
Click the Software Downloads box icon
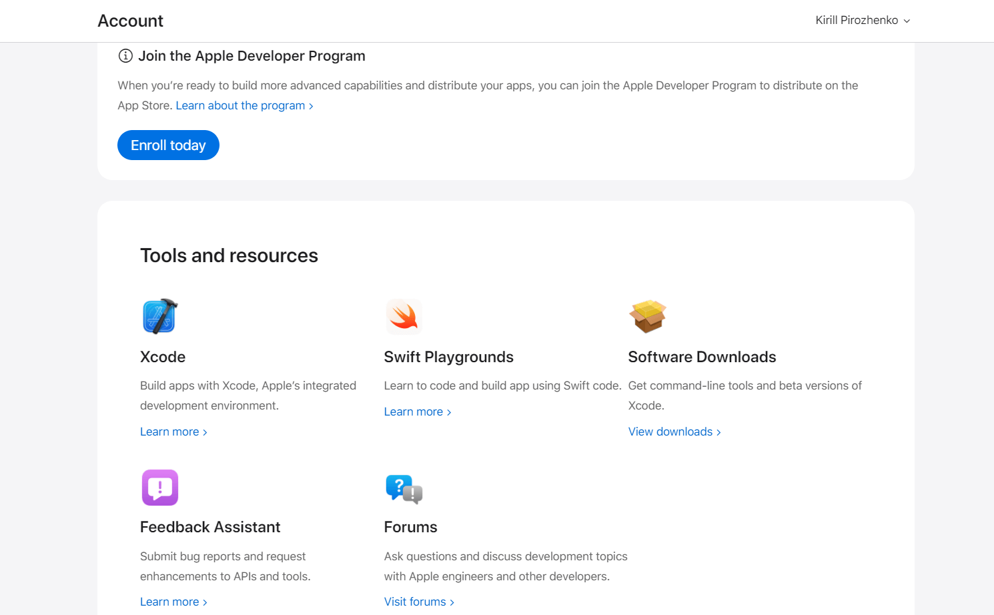point(648,316)
